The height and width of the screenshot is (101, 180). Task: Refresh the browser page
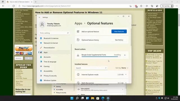coord(13,6)
